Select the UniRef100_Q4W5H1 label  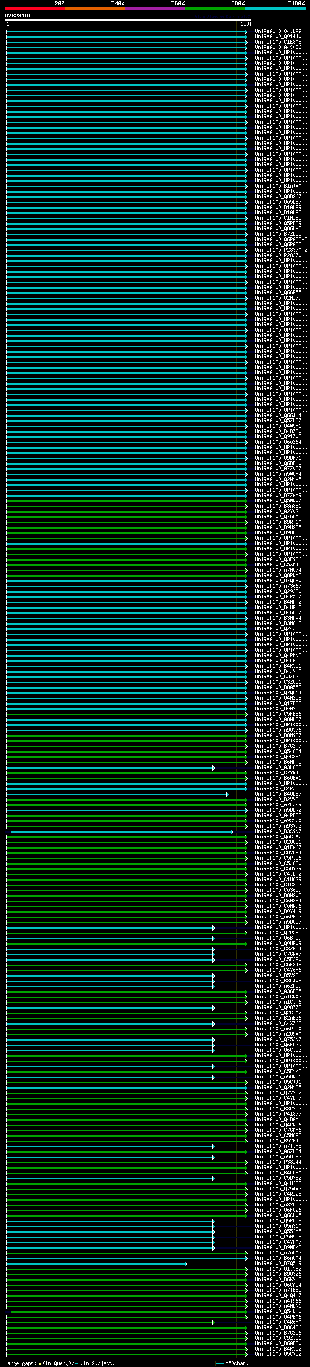point(278,426)
